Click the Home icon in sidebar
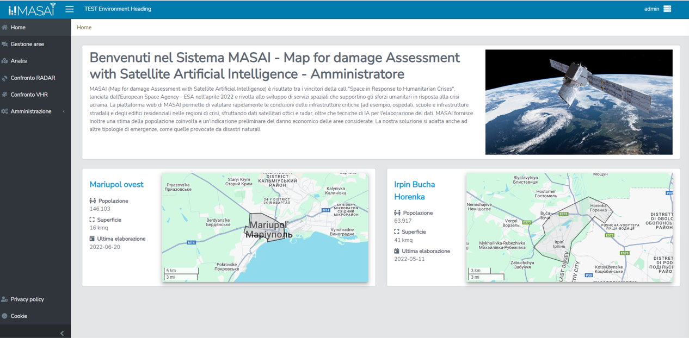This screenshot has width=689, height=338. click(5, 27)
